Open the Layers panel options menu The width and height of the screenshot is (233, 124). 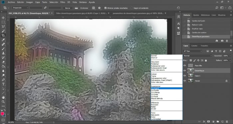[x=231, y=46]
